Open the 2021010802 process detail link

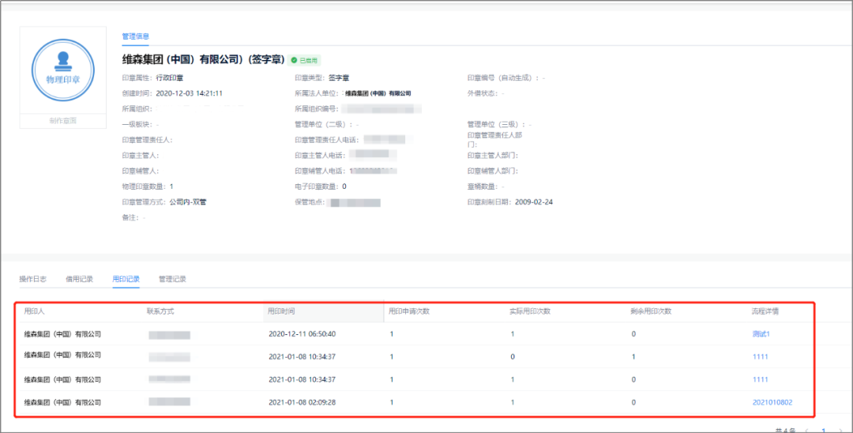click(772, 402)
